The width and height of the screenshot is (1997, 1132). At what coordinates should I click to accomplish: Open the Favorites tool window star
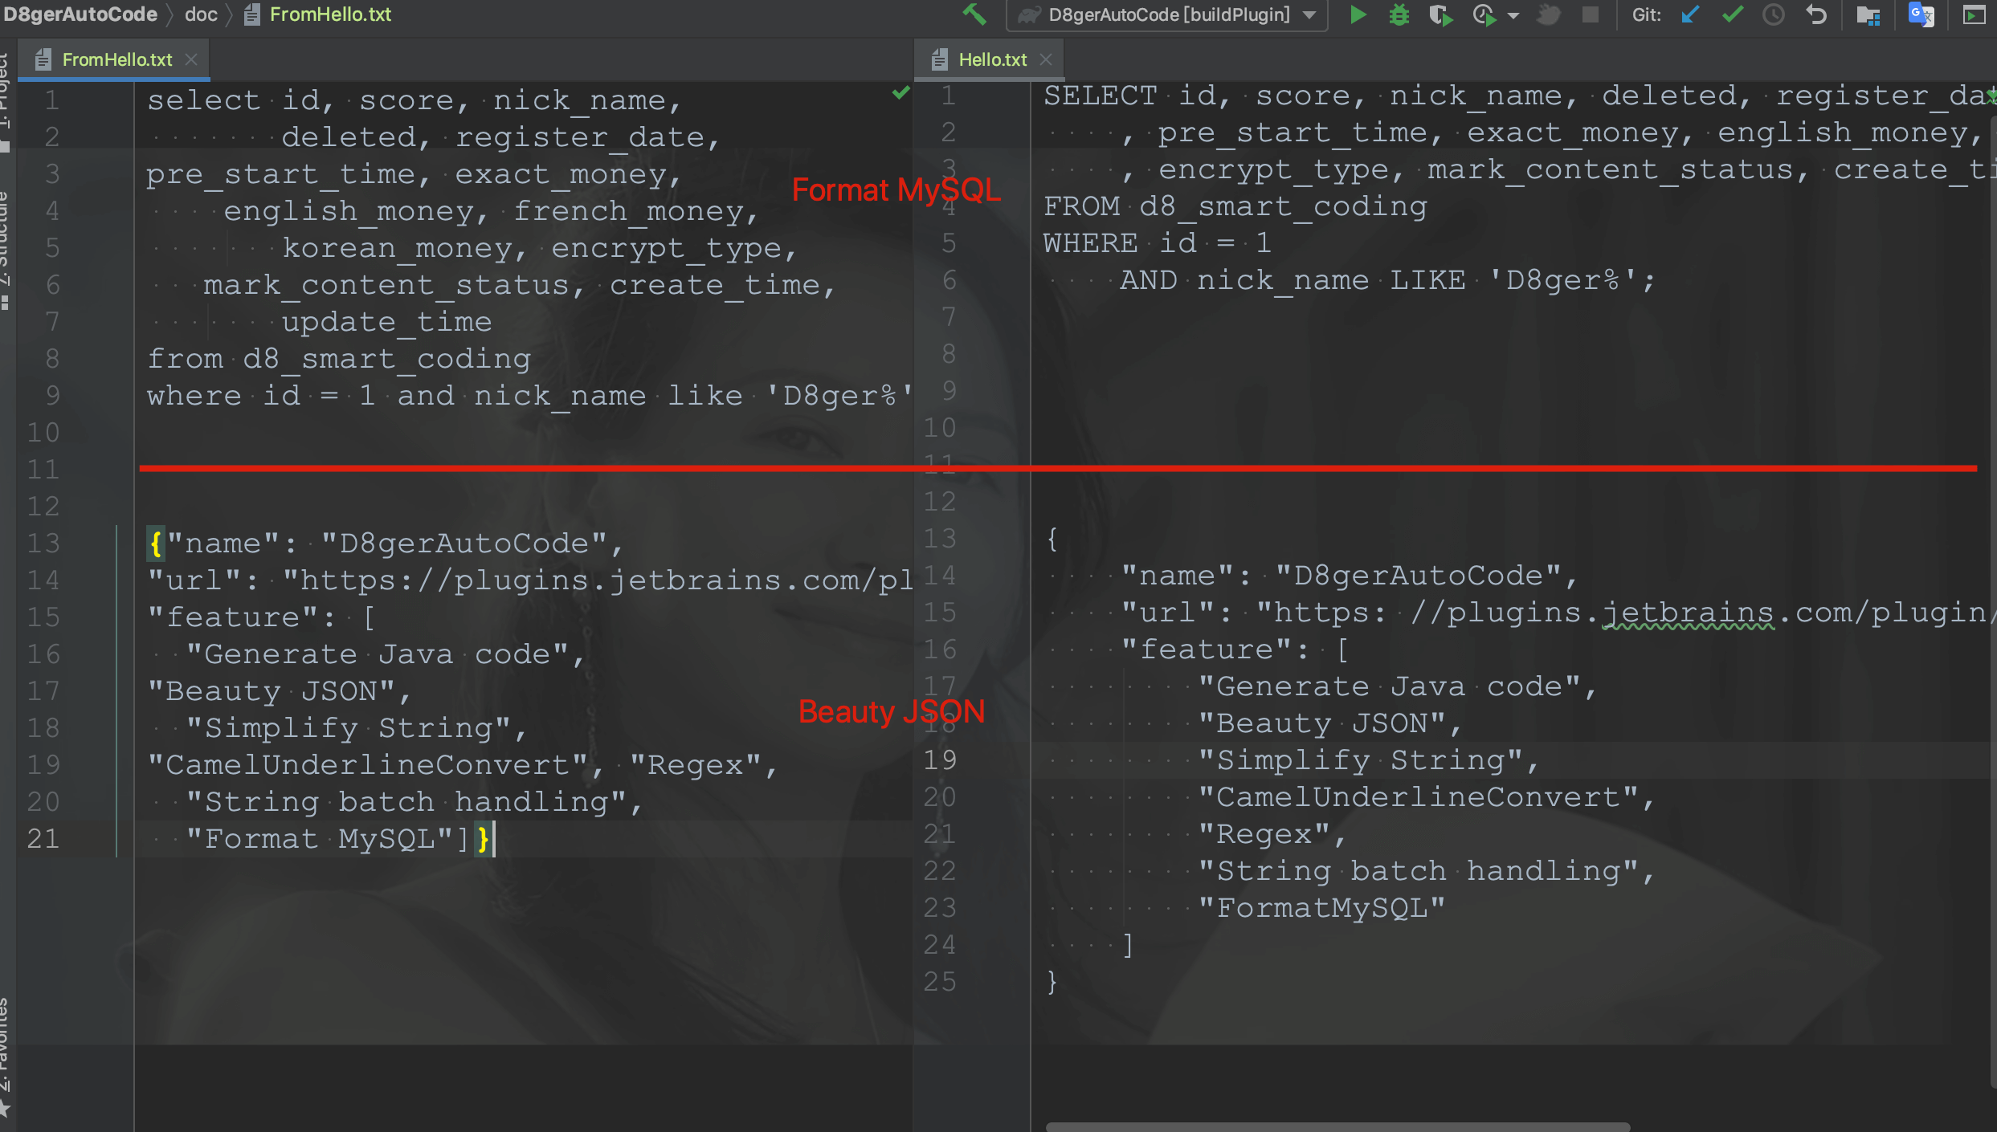point(5,1111)
